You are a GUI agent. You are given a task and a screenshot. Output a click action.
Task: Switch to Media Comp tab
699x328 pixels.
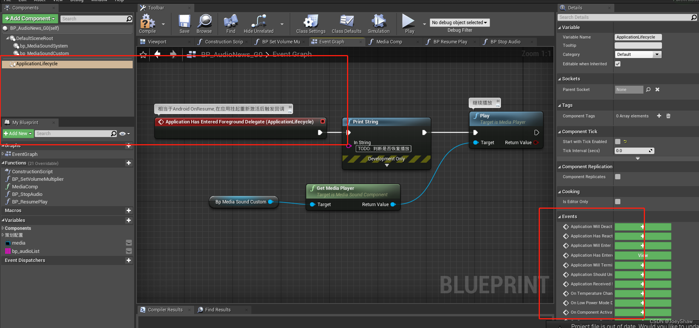click(389, 42)
